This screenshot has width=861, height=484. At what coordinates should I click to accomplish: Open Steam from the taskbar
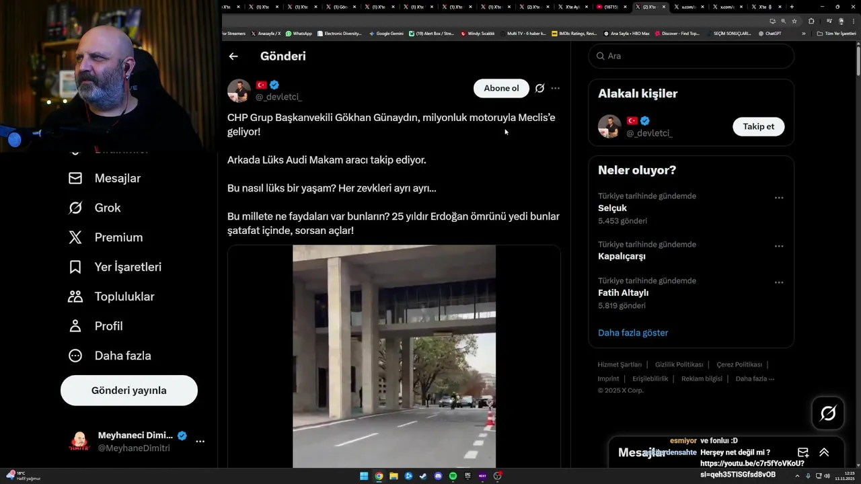click(x=423, y=477)
